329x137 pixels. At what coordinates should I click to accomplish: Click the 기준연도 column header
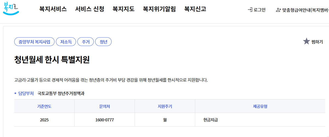[x=44, y=106]
